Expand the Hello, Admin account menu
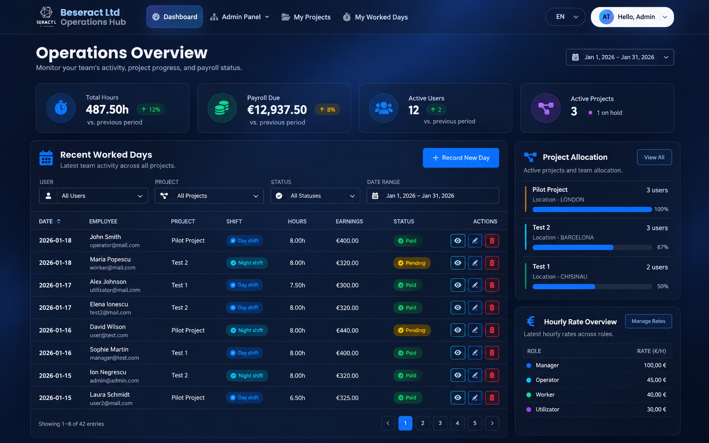 click(632, 17)
